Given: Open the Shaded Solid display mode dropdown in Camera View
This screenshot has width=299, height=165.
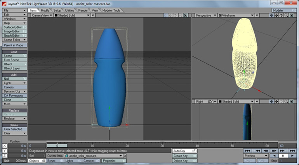Looking at the screenshot, I should point(72,15).
